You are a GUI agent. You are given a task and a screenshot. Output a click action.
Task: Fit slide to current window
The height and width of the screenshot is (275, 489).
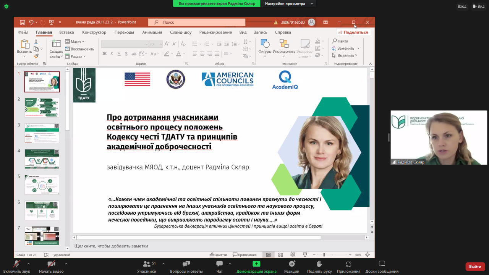click(x=368, y=255)
